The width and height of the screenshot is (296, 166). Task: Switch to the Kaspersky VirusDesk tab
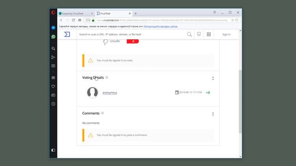(75, 13)
